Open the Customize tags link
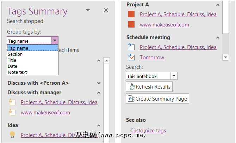Viewport: 236px width, 143px height. point(148,131)
